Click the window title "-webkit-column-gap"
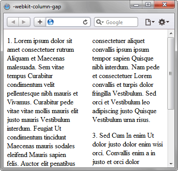 (x=37, y=7)
